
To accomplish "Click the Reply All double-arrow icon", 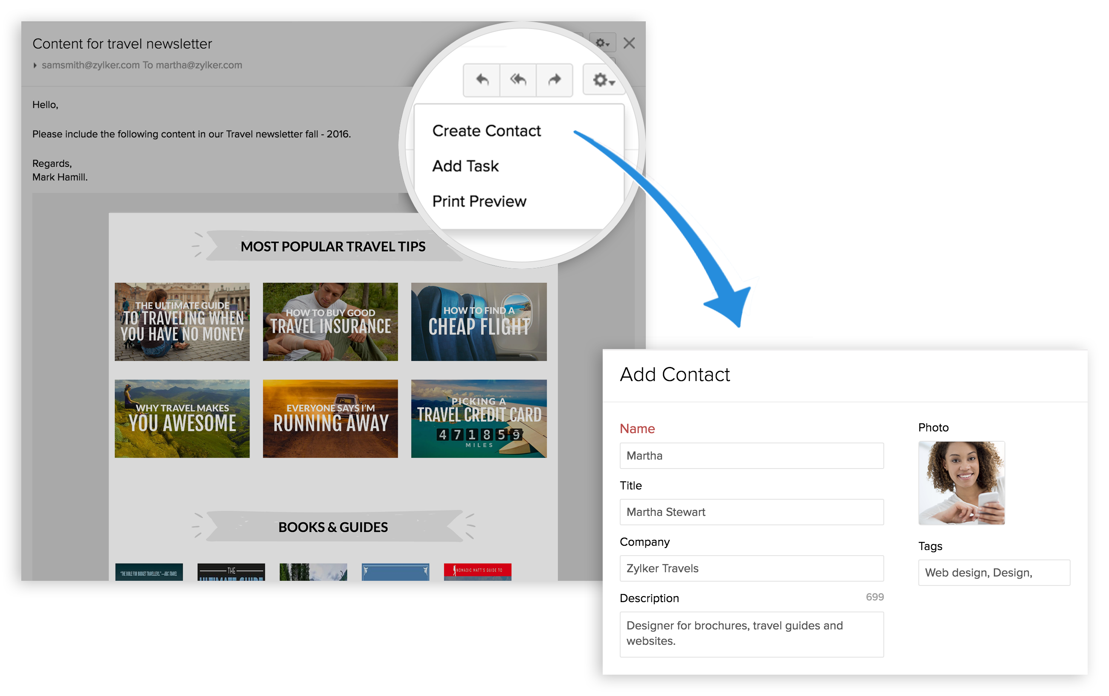I will (x=518, y=80).
